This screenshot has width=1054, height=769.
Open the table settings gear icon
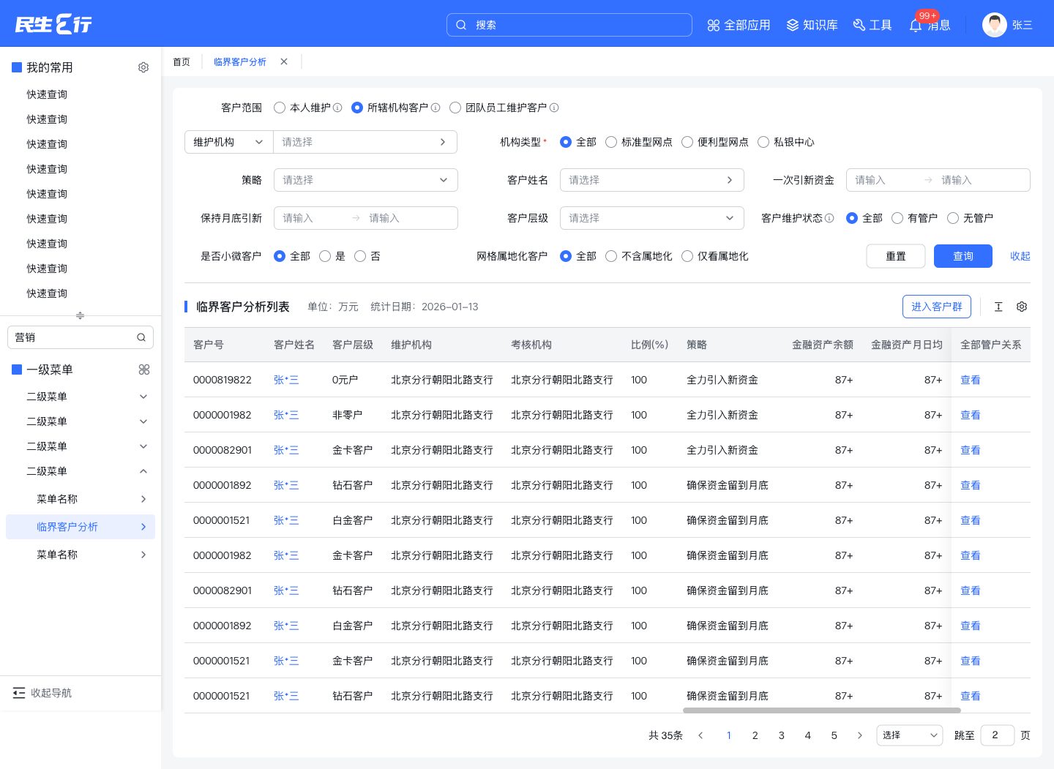[x=1022, y=307]
